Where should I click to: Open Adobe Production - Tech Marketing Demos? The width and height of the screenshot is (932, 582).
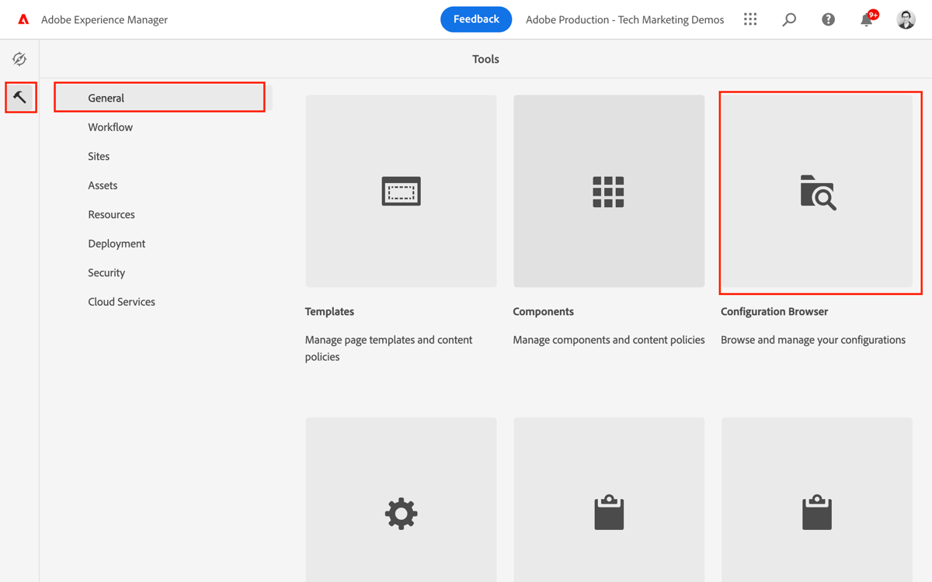(x=624, y=19)
